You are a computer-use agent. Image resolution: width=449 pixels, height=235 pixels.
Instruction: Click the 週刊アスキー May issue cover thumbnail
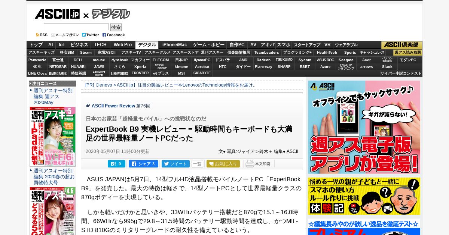click(x=53, y=137)
